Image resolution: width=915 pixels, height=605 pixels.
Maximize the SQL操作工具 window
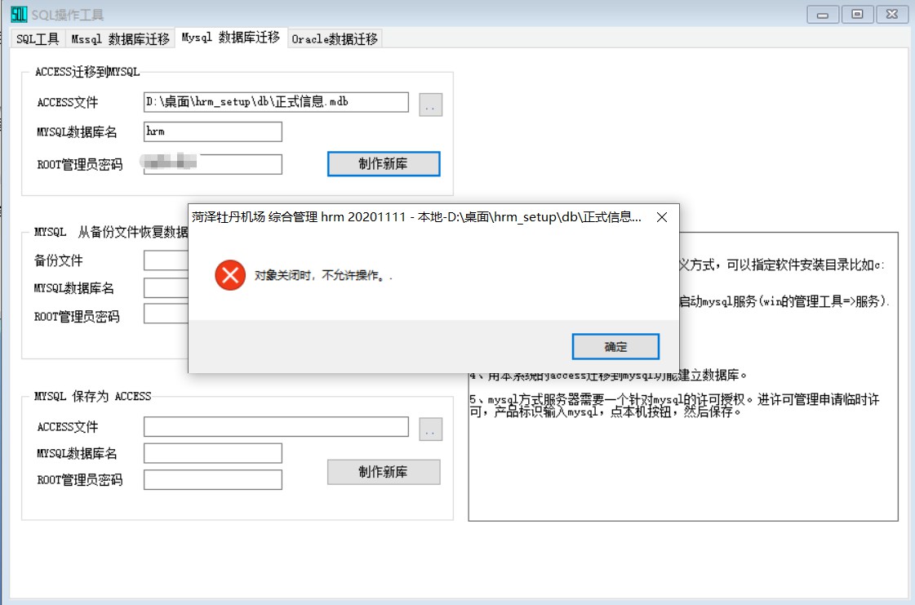[857, 15]
